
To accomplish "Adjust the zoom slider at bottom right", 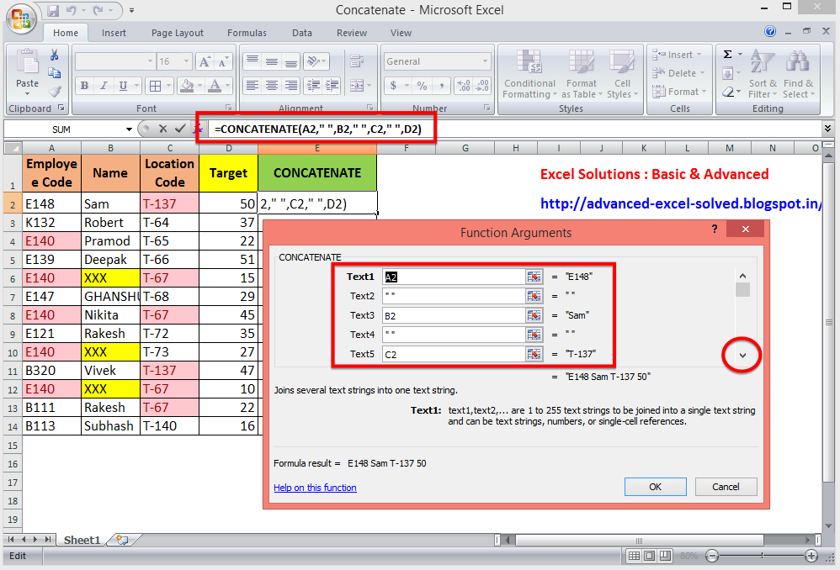I will 763,556.
